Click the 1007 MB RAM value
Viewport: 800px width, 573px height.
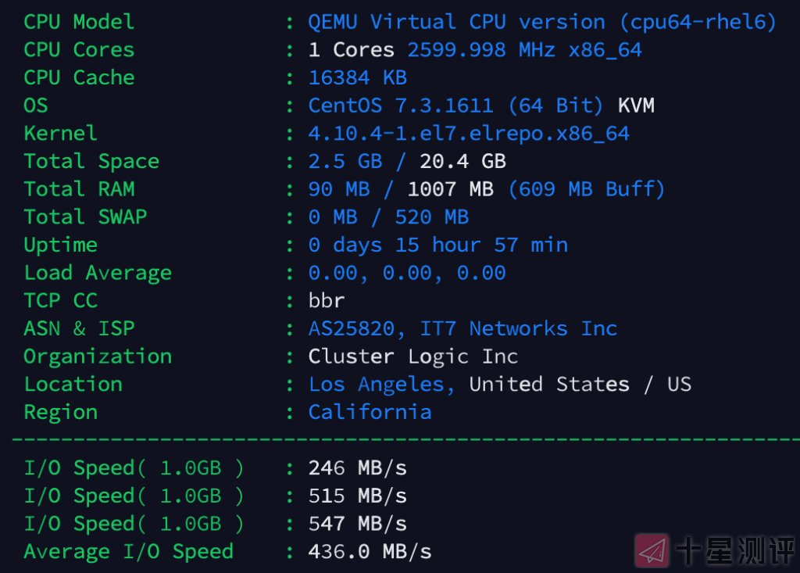[x=450, y=189]
